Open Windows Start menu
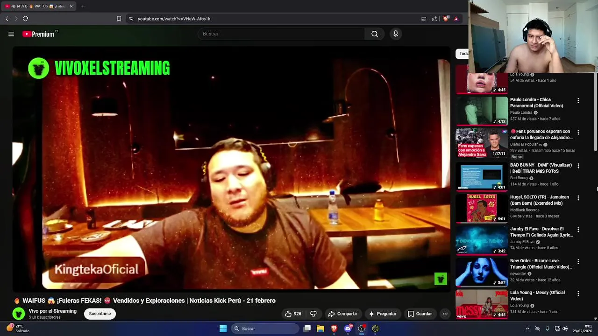This screenshot has height=336, width=598. coord(223,329)
